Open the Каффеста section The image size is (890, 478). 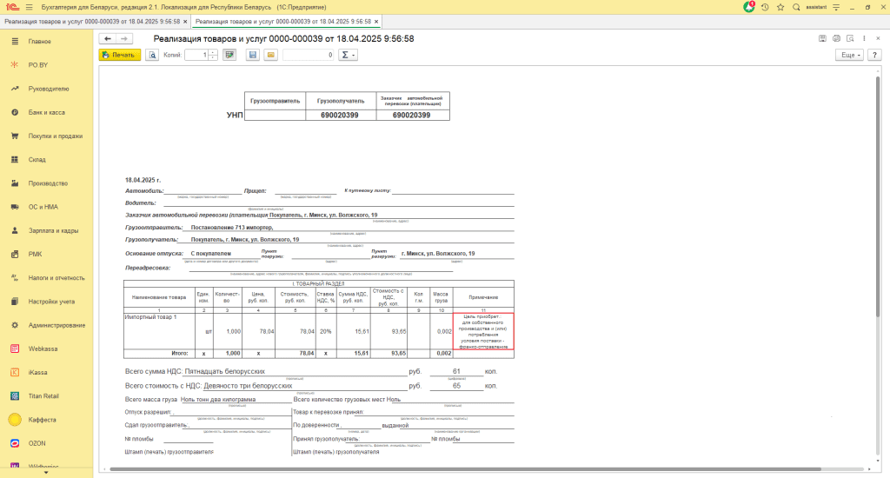[x=42, y=420]
